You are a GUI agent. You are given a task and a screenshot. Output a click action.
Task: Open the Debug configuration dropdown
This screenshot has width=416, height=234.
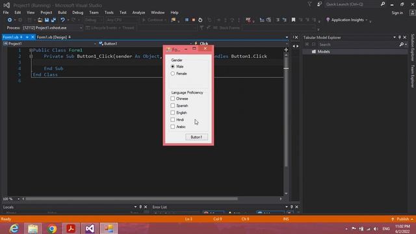pos(94,20)
